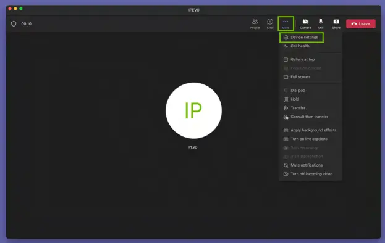
Task: Turn on the Camera
Action: pyautogui.click(x=305, y=24)
